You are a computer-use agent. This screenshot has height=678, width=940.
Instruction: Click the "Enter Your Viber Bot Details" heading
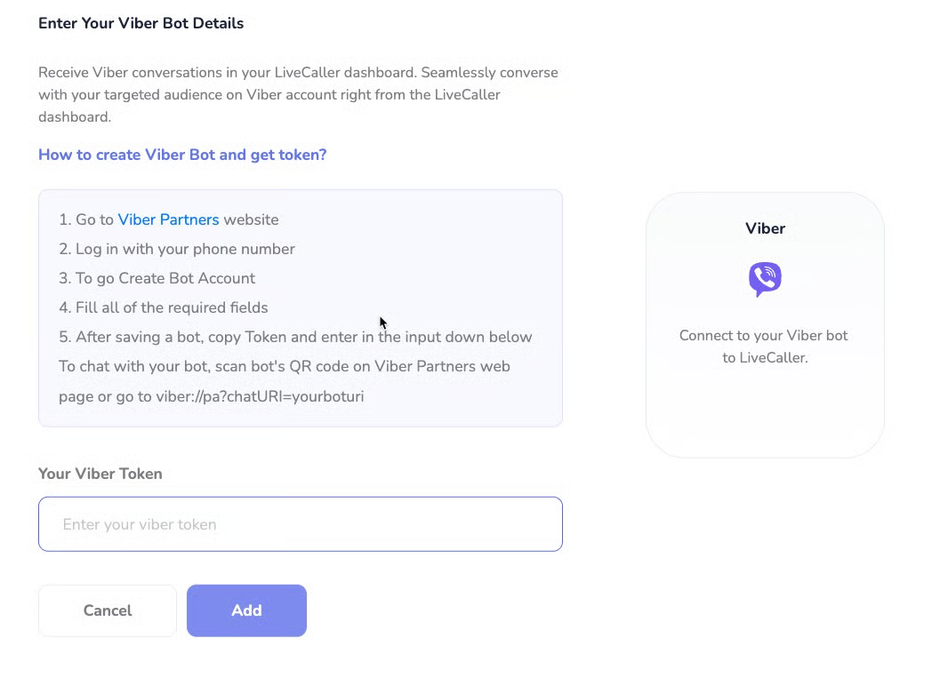[141, 23]
